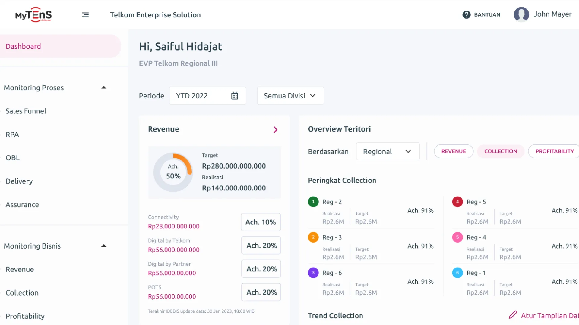Toggle the hamburger menu icon
The width and height of the screenshot is (579, 325).
point(85,15)
